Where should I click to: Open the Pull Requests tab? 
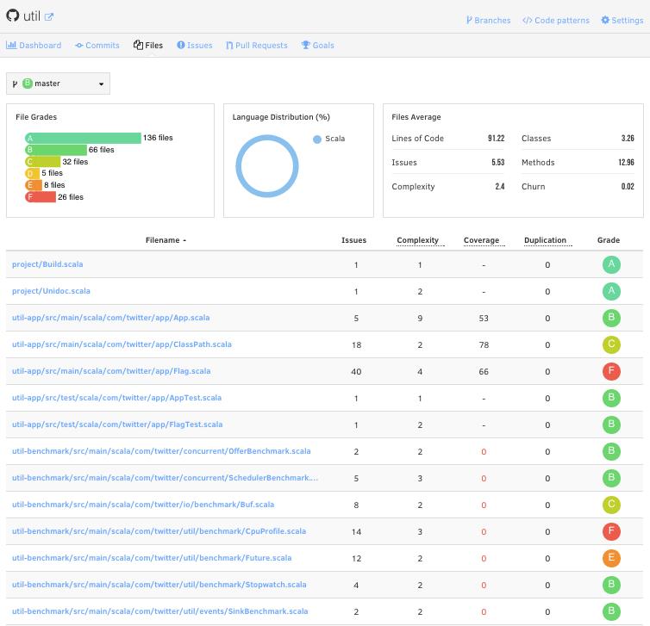coord(257,45)
